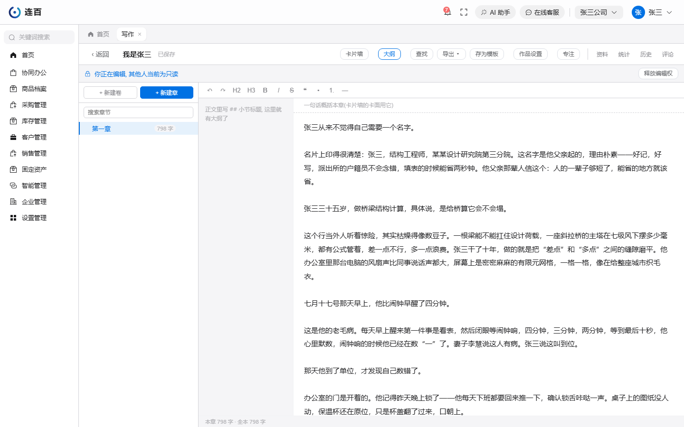This screenshot has width=684, height=427.
Task: Click the 连百 logo
Action: coord(25,12)
